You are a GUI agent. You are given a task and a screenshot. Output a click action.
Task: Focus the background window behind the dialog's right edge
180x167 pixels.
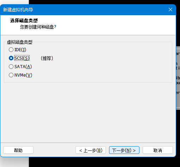178,78
